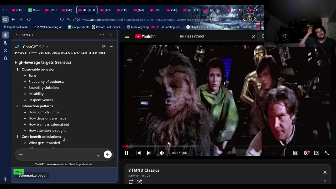The width and height of the screenshot is (336, 189).
Task: Click the Boundary violations bullet text
Action: click(x=44, y=88)
